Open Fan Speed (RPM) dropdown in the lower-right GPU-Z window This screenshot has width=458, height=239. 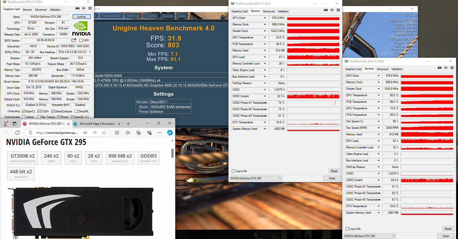point(379,128)
